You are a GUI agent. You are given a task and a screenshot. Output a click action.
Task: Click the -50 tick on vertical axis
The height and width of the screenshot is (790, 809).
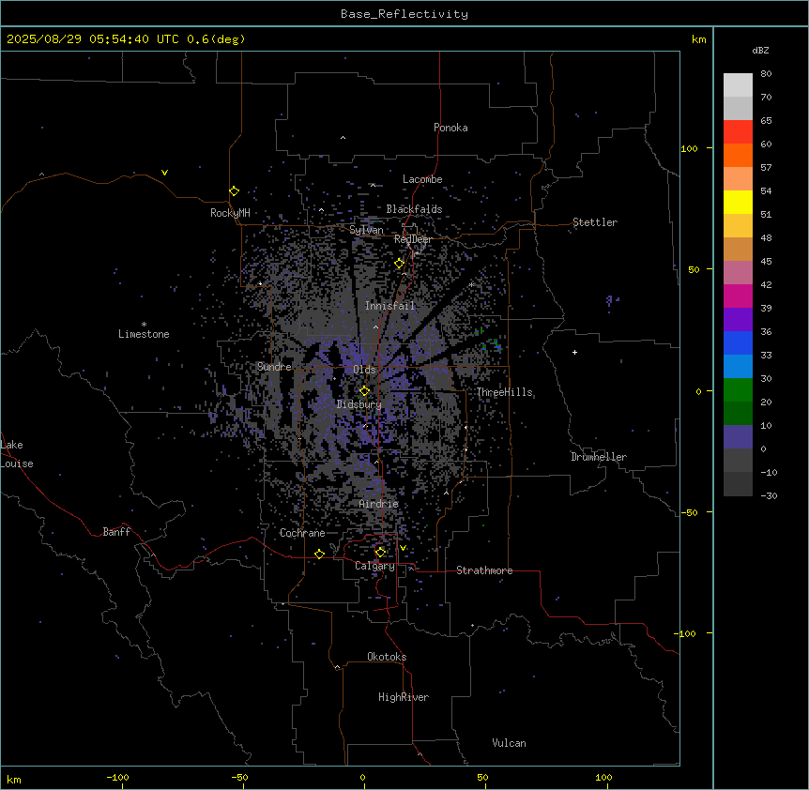click(x=689, y=512)
